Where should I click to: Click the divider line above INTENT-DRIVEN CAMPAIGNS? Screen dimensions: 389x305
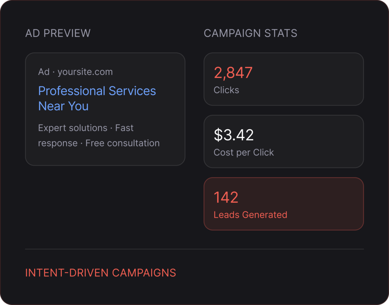(x=194, y=249)
